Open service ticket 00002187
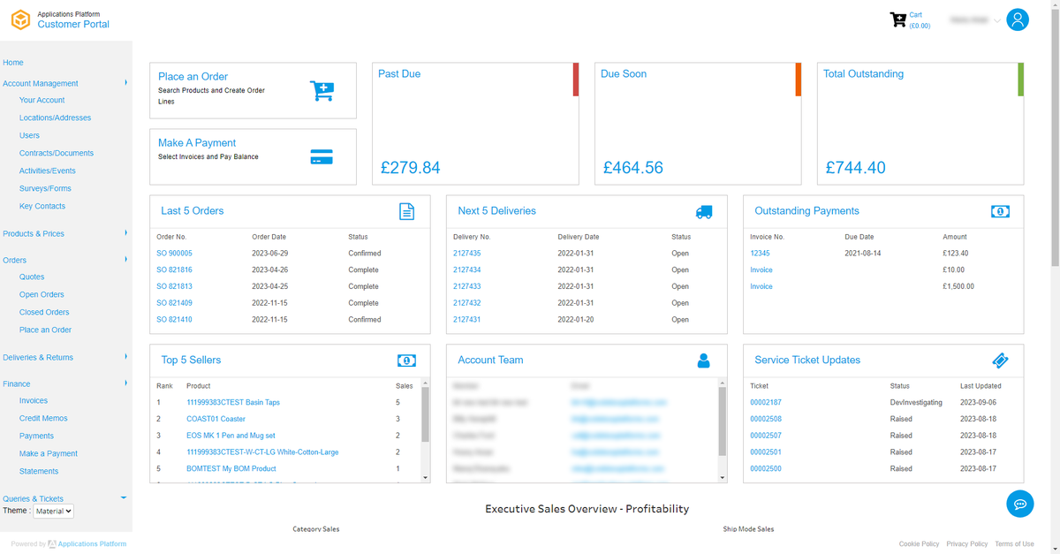The height and width of the screenshot is (554, 1060). [766, 402]
